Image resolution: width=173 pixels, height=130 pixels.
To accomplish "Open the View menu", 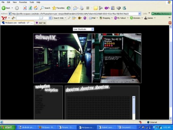I will 15,2.
